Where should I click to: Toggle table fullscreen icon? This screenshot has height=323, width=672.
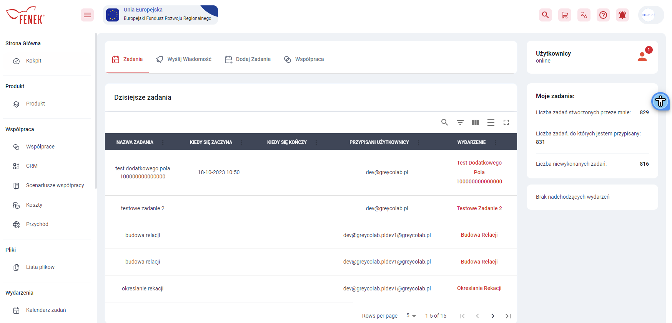pyautogui.click(x=506, y=122)
